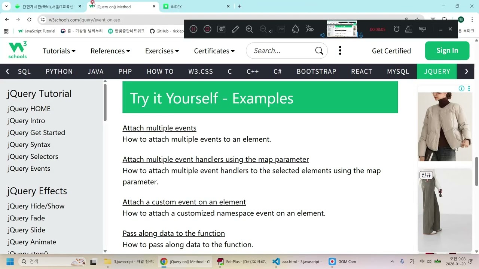Image resolution: width=479 pixels, height=269 pixels.
Task: Take a screenshot with the camera icon
Action: click(x=222, y=29)
